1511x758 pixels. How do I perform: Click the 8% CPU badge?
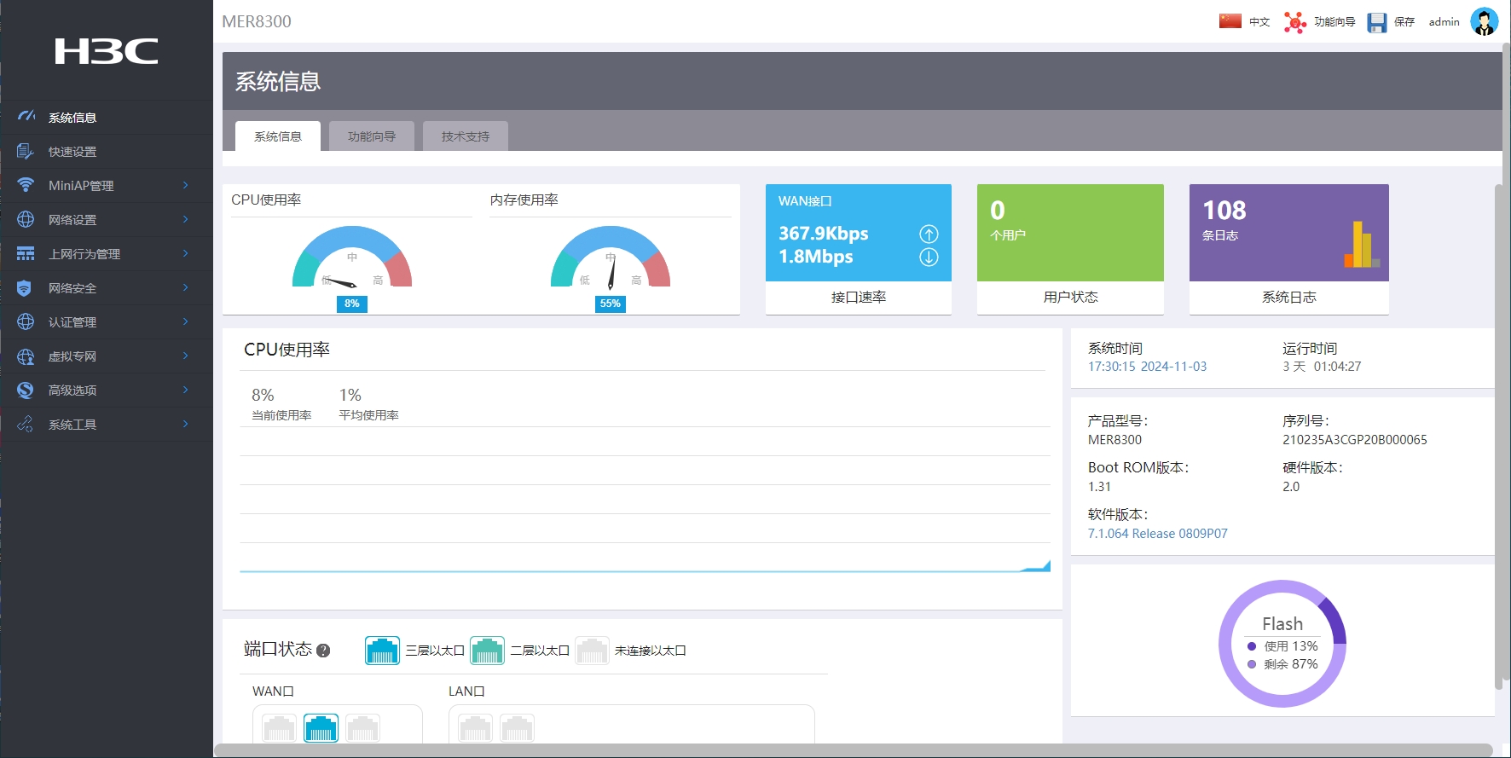coord(352,304)
